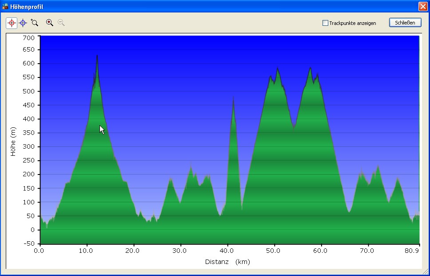Click the zoom in magnifier icon
The image size is (430, 276).
[x=50, y=23]
